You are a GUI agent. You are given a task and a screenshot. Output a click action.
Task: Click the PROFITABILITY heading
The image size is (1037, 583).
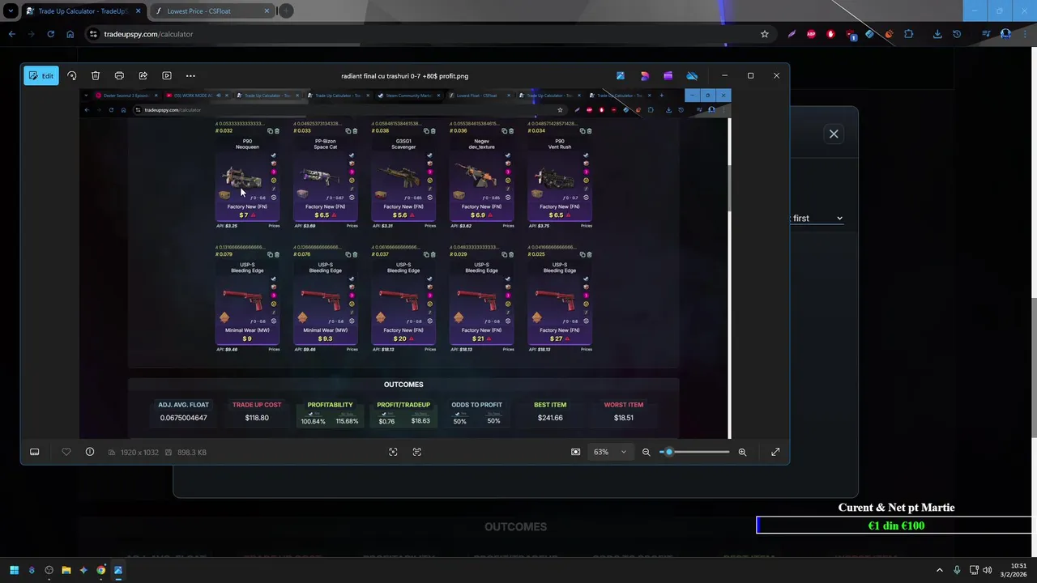pos(330,405)
